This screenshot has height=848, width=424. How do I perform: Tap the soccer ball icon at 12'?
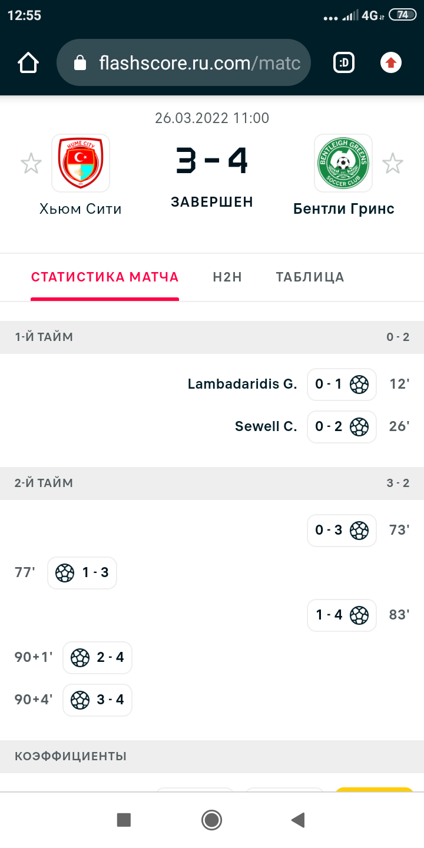point(359,385)
